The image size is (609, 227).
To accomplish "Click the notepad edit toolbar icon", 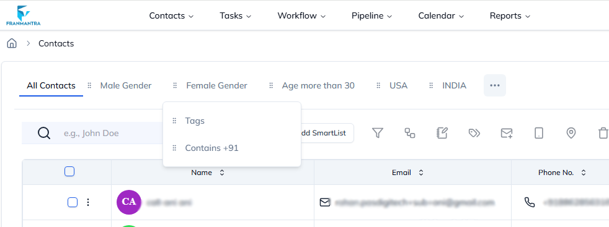I will click(442, 133).
